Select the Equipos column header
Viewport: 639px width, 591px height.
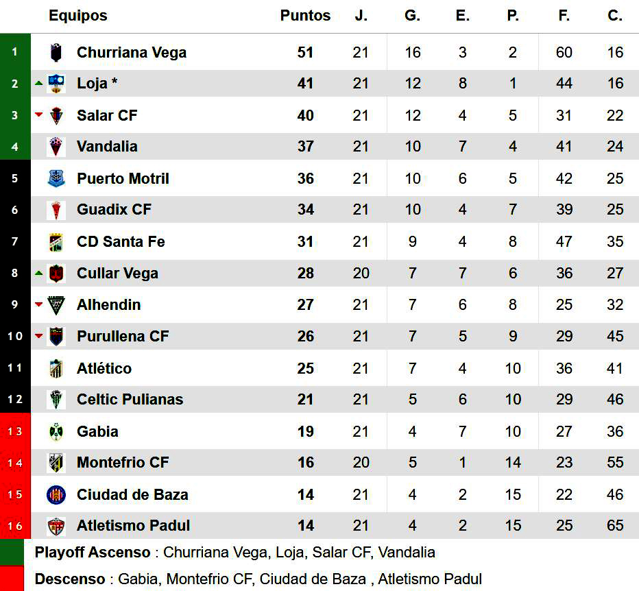coord(78,16)
